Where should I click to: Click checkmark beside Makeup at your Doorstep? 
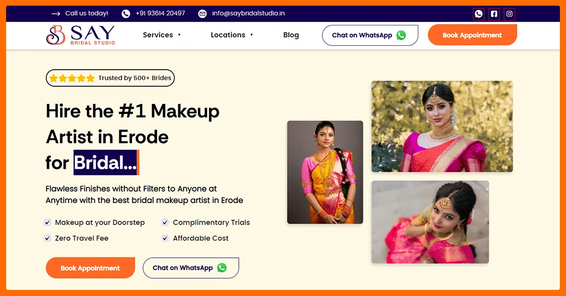pyautogui.click(x=48, y=222)
